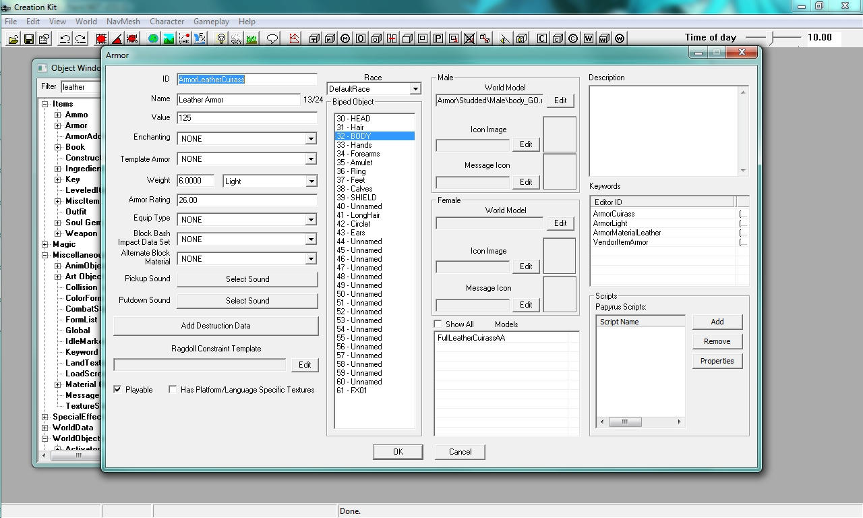Click the redo arrow icon
This screenshot has width=863, height=518.
80,39
